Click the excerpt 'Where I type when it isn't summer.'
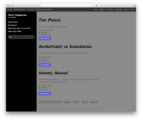Image resolution: width=142 pixels, height=120 pixels. [x=53, y=27]
